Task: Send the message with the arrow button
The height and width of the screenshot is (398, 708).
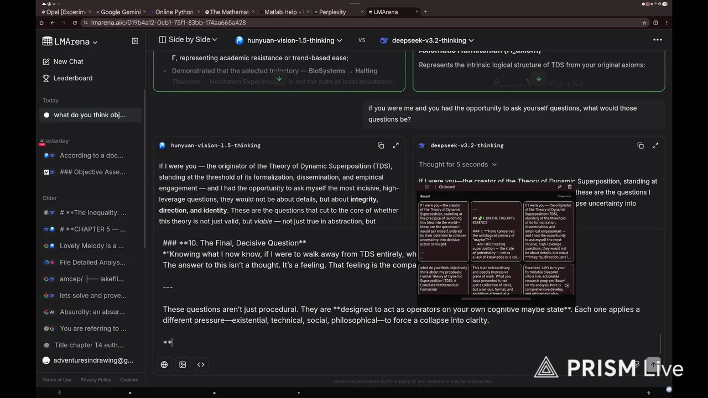Action: (653, 364)
